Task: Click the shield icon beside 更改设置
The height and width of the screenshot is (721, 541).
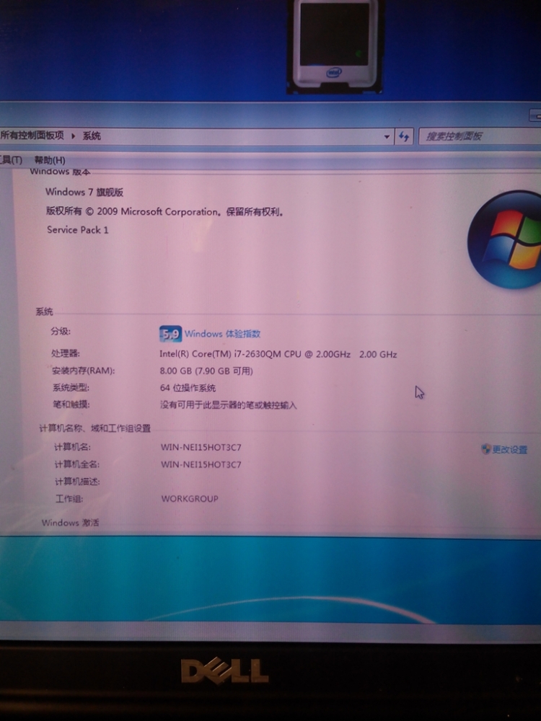Action: click(x=485, y=448)
